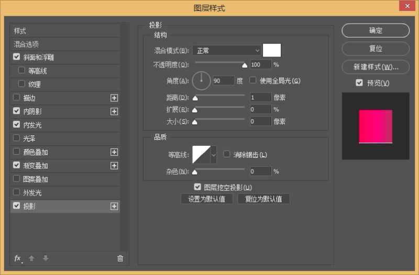Screen dimensions: 419x275
Task: Uncheck the 内发光 checkbox
Action: point(16,124)
